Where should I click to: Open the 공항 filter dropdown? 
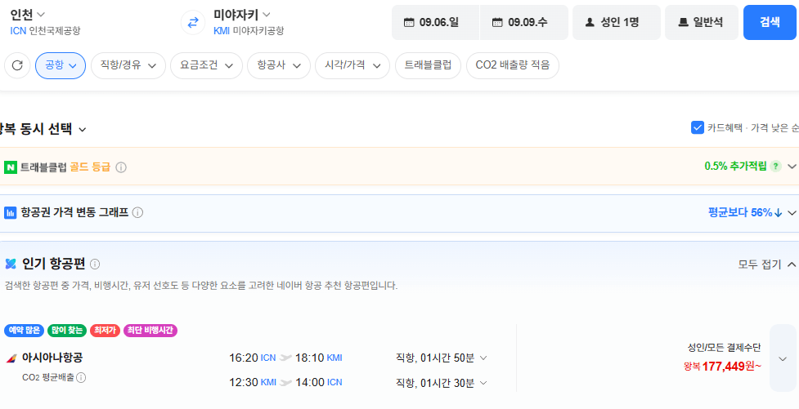61,65
